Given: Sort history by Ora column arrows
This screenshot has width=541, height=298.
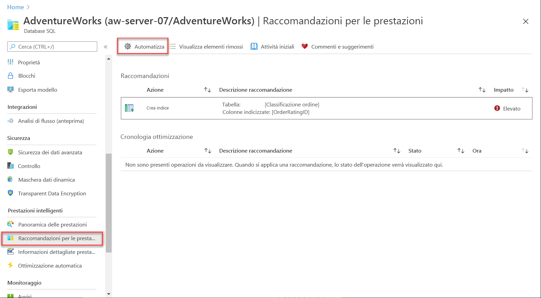Looking at the screenshot, I should pyautogui.click(x=525, y=151).
